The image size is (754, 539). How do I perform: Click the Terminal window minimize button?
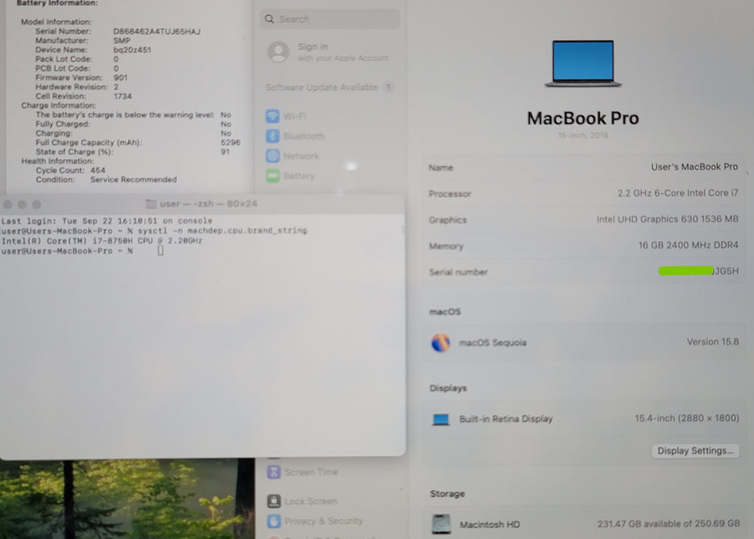pos(22,204)
